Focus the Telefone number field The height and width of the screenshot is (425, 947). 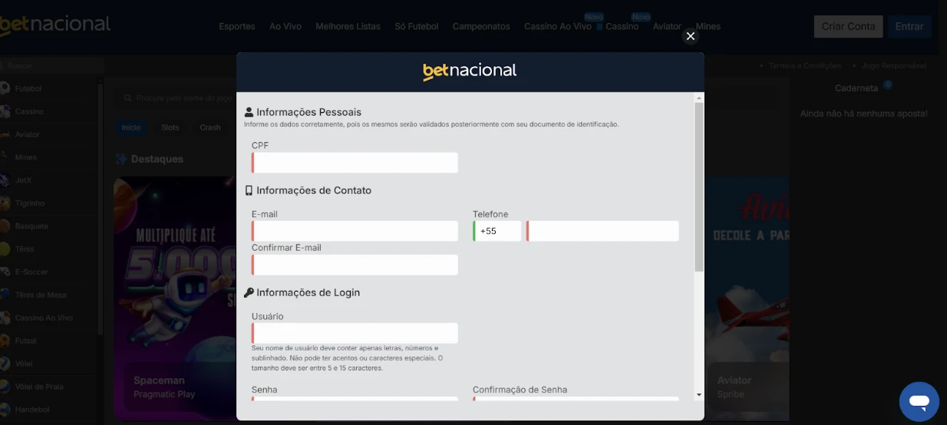pos(602,231)
